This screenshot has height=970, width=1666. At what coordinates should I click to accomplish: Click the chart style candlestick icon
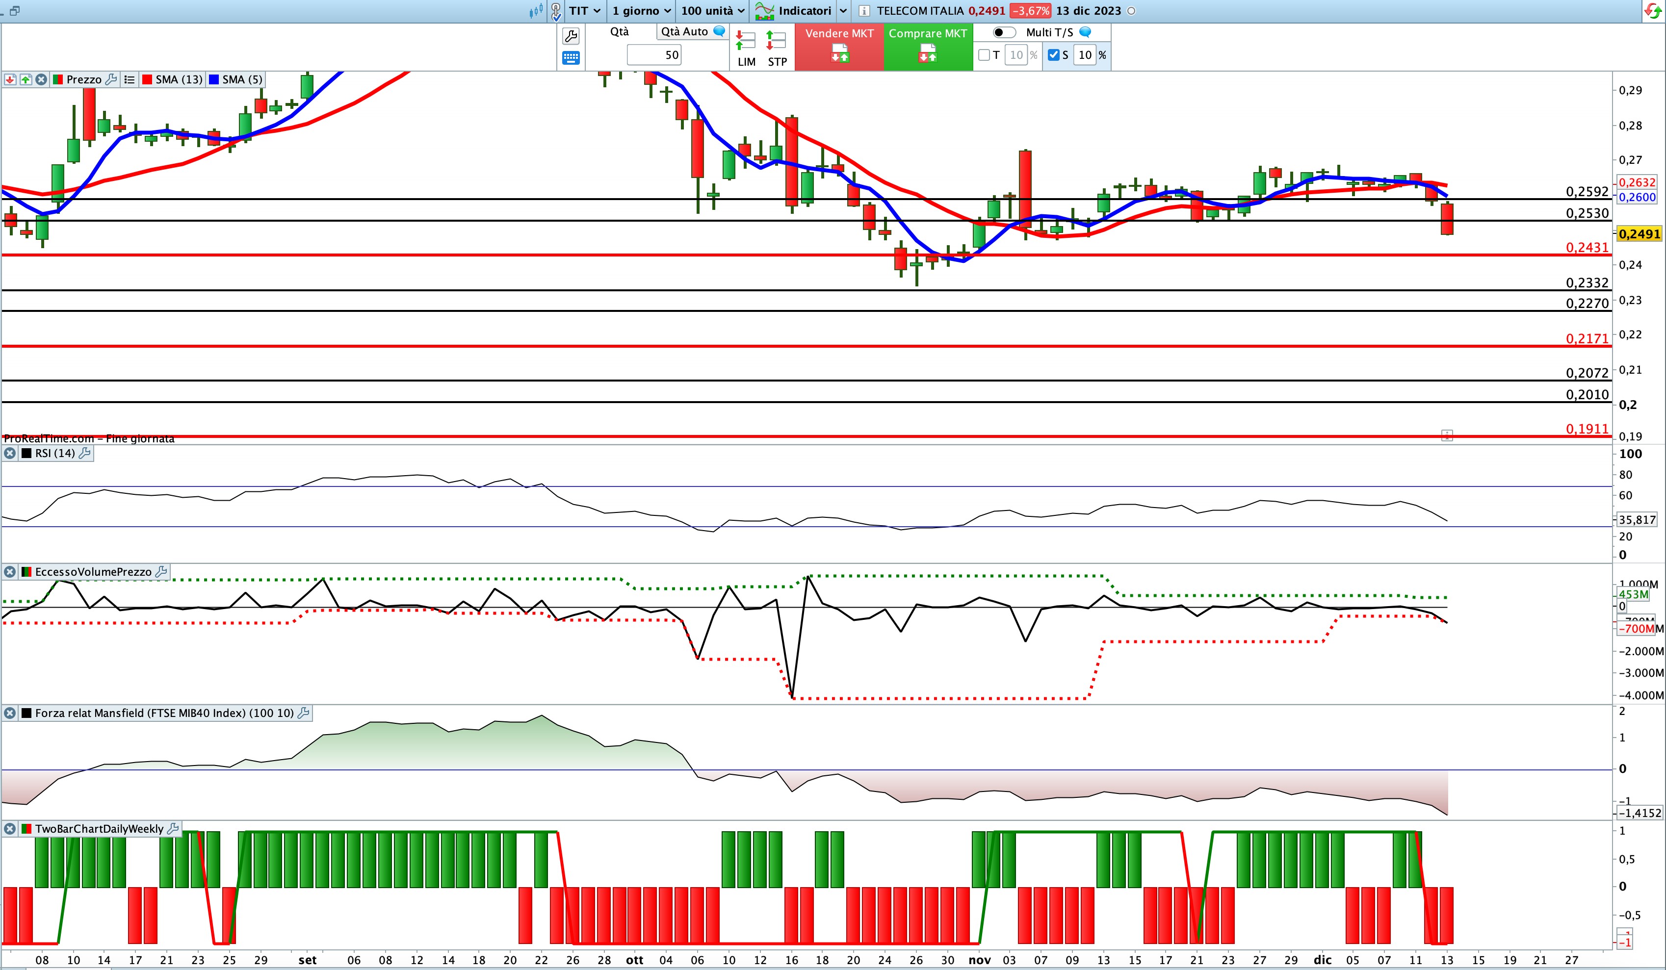(536, 11)
